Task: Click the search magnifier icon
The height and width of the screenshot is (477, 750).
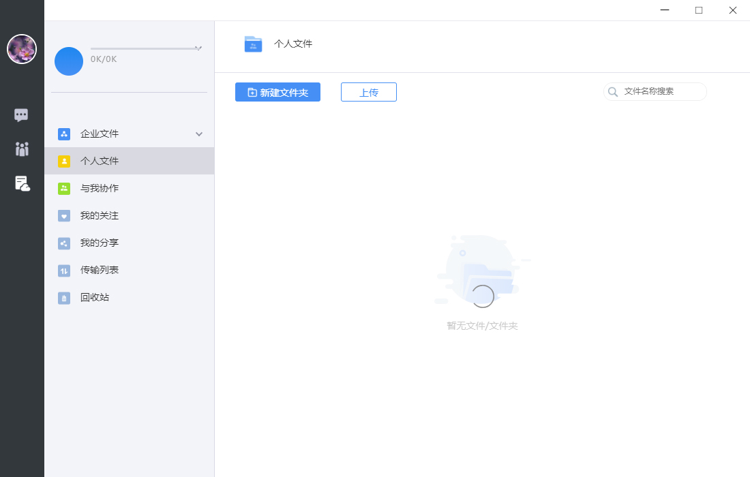Action: click(x=613, y=92)
